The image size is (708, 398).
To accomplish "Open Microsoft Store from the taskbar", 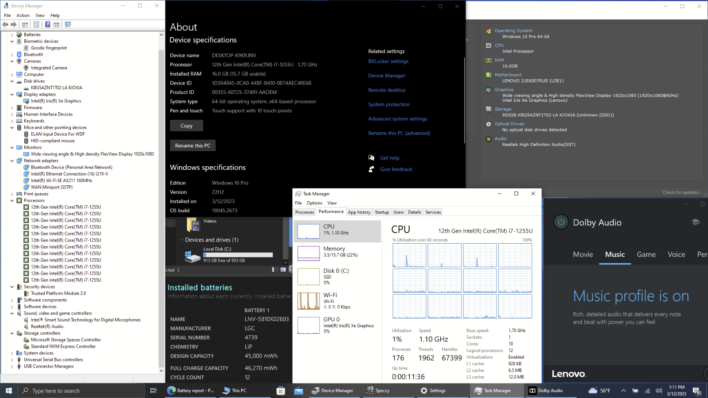I will [281, 390].
